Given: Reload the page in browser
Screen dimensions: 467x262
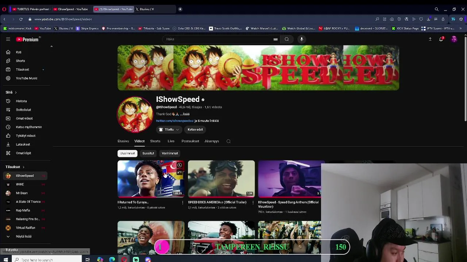Looking at the screenshot, I should tap(21, 19).
